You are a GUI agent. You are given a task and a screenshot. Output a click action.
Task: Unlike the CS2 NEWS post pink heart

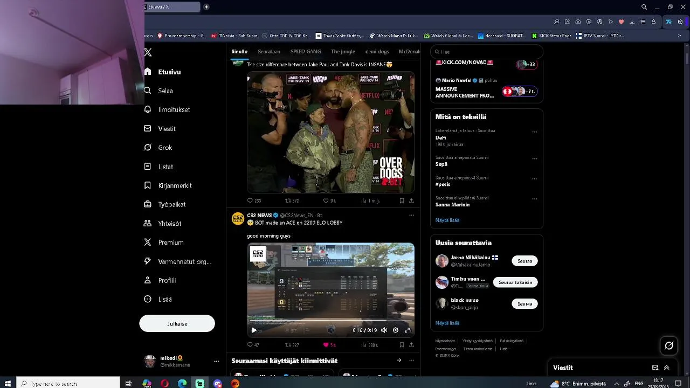pyautogui.click(x=326, y=345)
